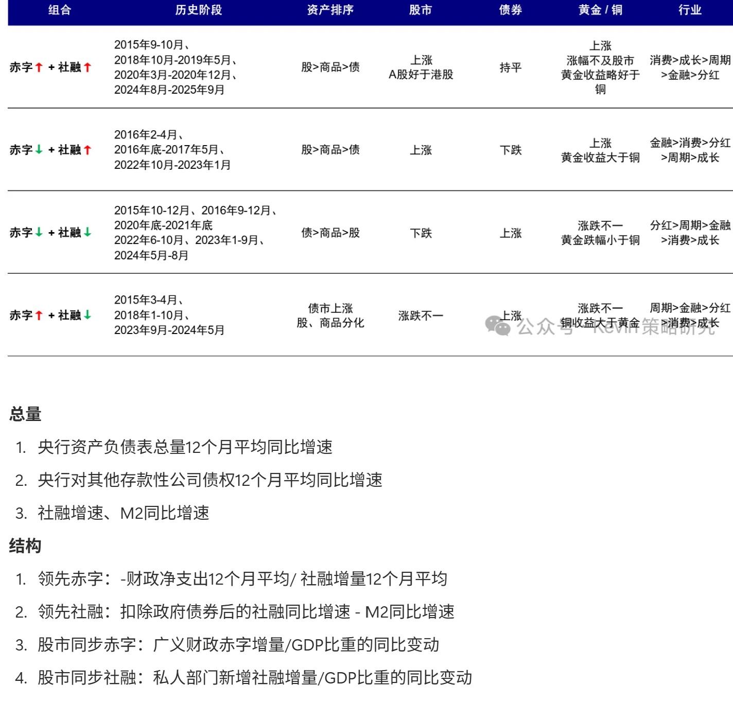Click the 总量 section heading
This screenshot has height=702, width=733.
tap(25, 414)
